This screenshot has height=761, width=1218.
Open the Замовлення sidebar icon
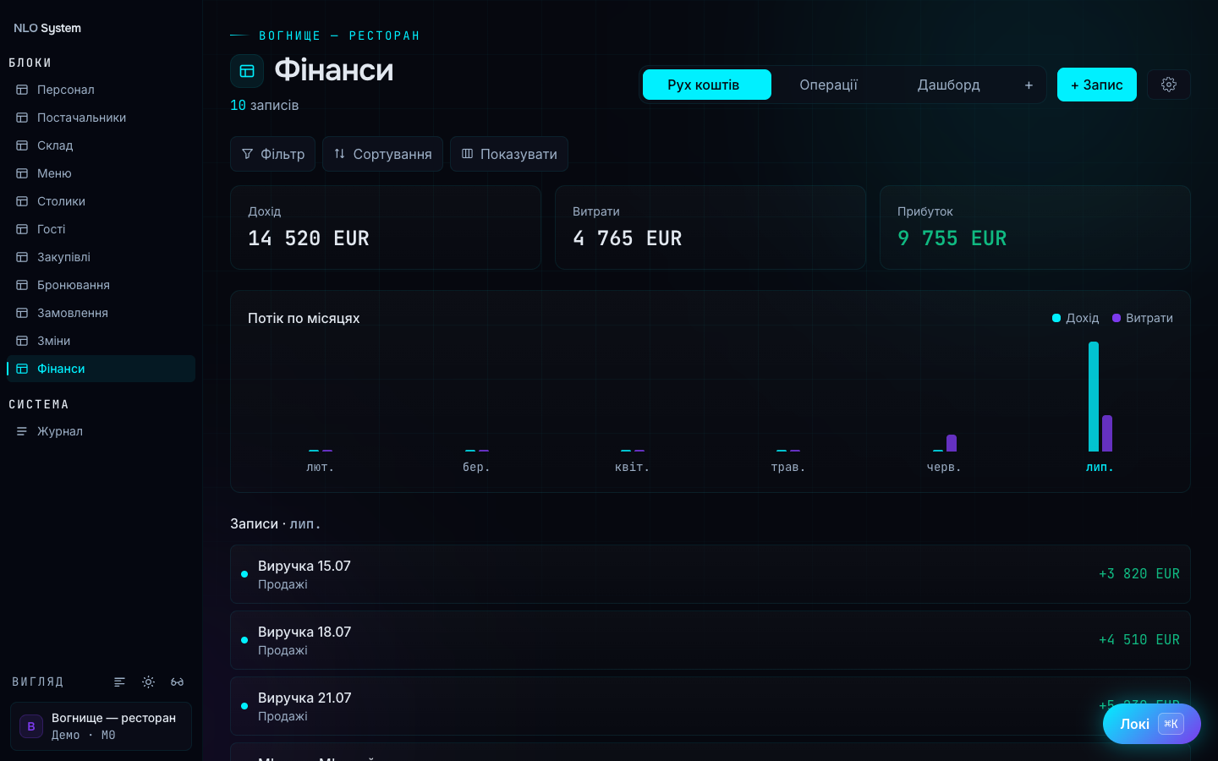coord(22,313)
